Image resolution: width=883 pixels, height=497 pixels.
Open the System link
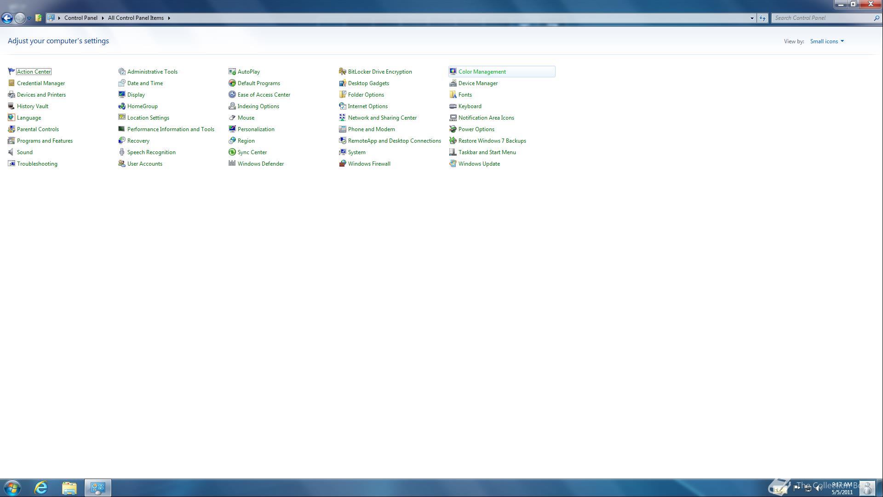click(357, 152)
